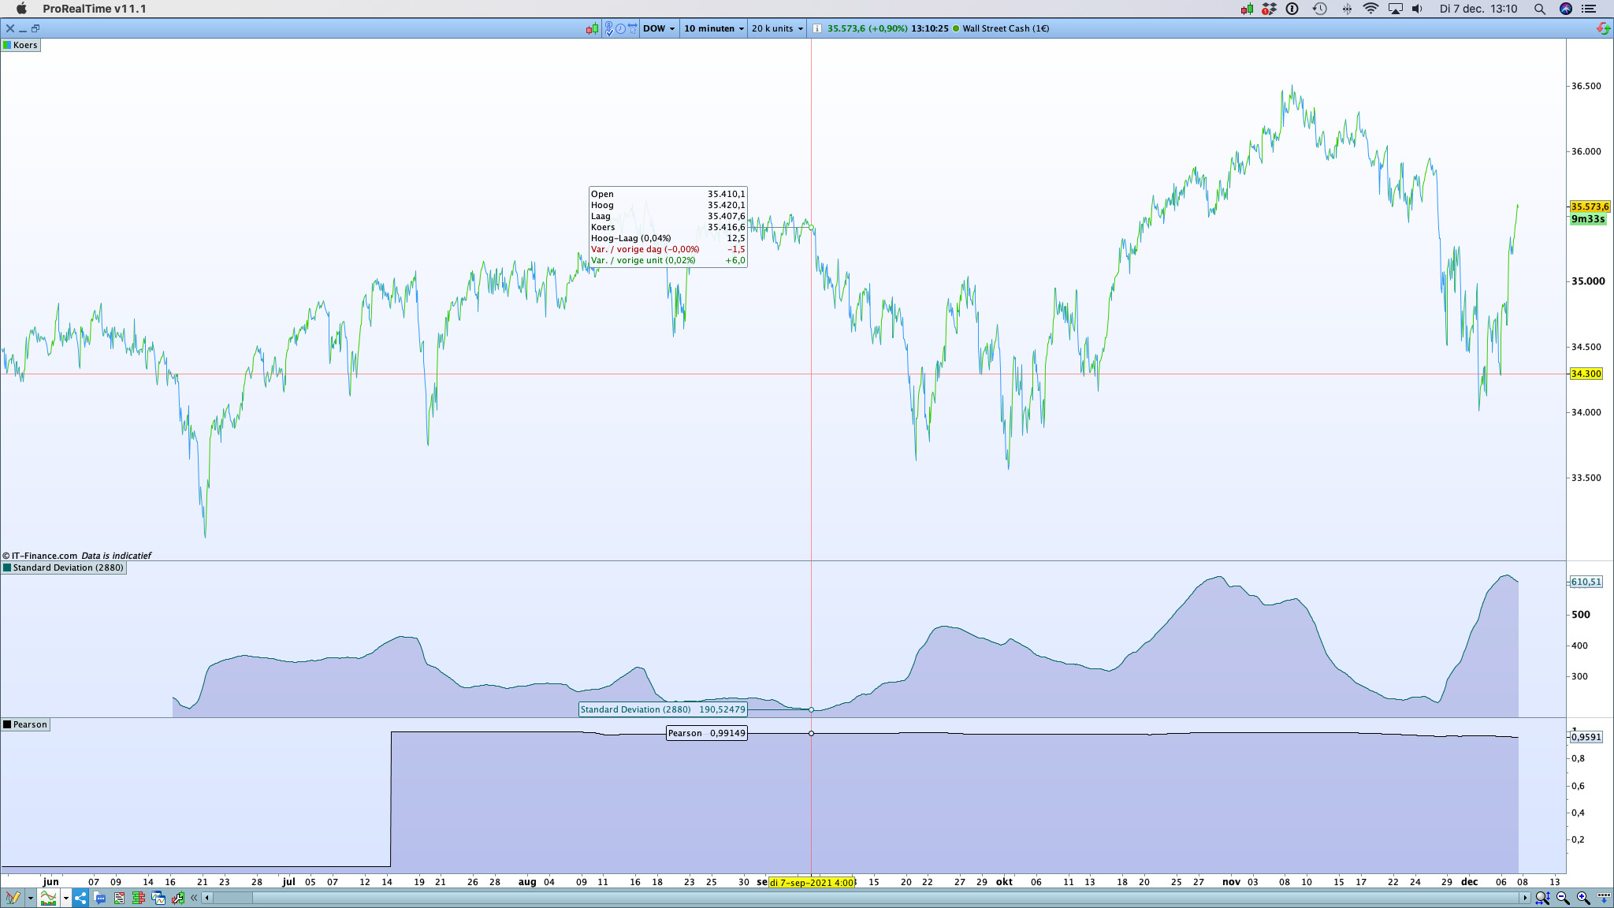Click the Standard Deviation (2880) label

point(68,567)
